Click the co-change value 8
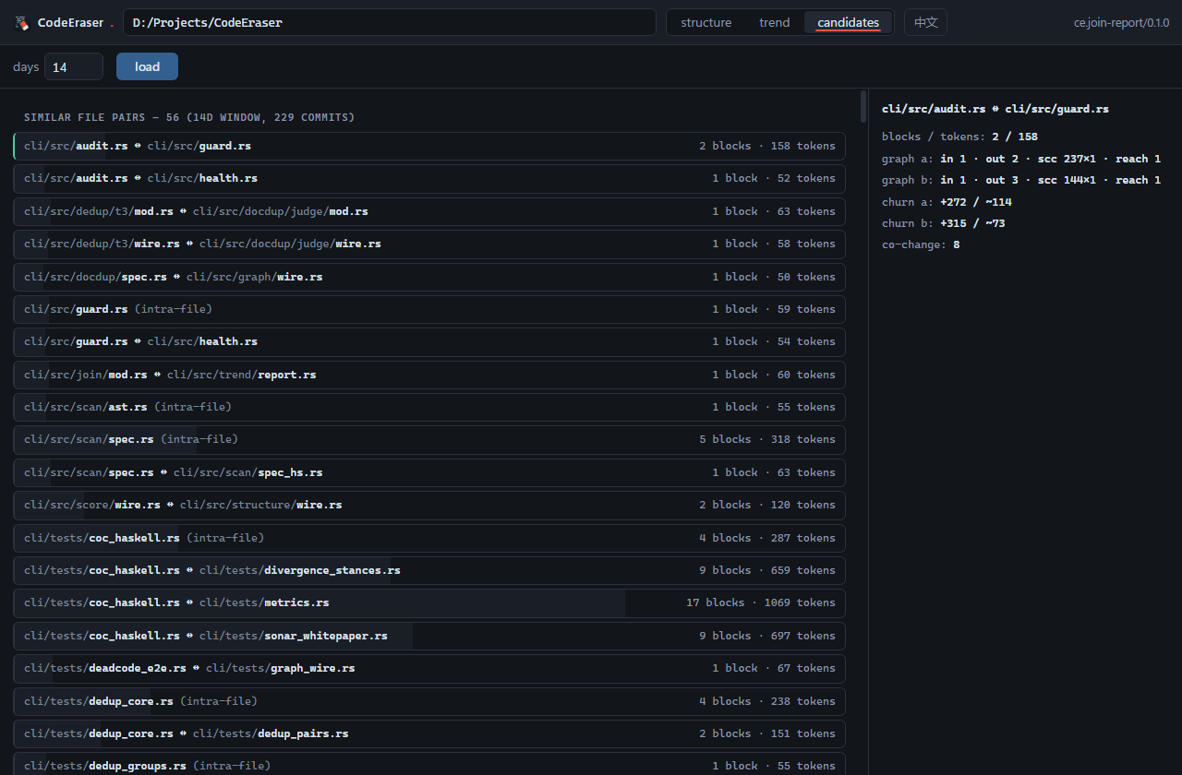 tap(957, 244)
